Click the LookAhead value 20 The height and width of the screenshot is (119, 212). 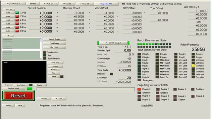129,78
